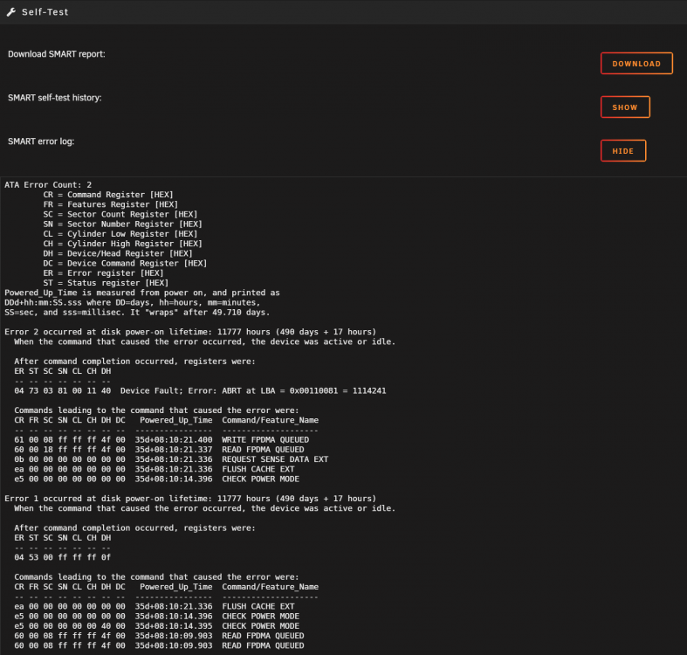Hide the SMART error log

623,151
